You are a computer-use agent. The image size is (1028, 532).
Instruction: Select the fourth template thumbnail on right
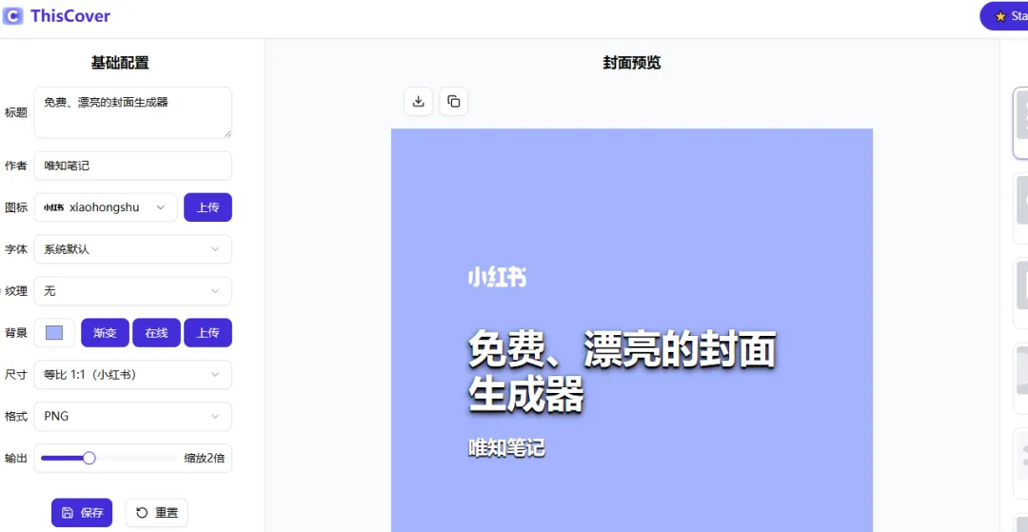pyautogui.click(x=1020, y=379)
